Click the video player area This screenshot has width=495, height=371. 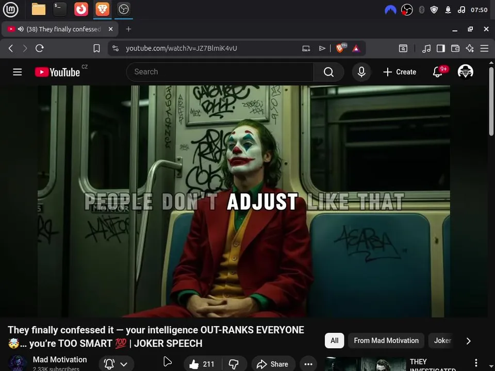point(244,201)
